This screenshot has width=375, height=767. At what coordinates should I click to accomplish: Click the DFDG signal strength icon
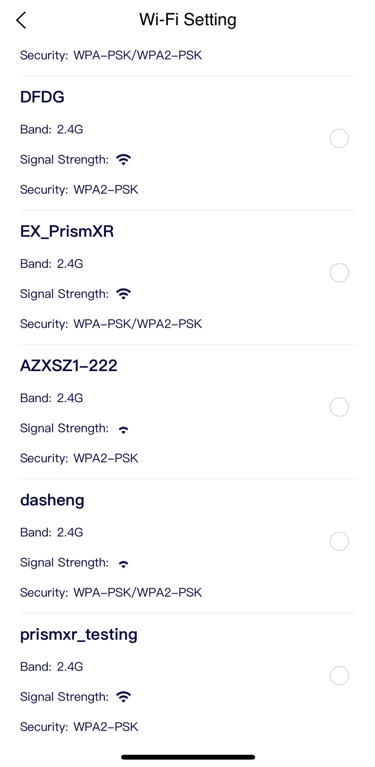(123, 159)
